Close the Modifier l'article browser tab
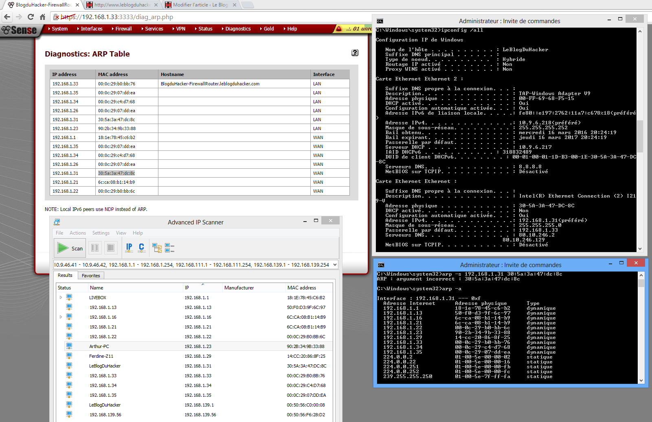The height and width of the screenshot is (422, 652). point(234,5)
